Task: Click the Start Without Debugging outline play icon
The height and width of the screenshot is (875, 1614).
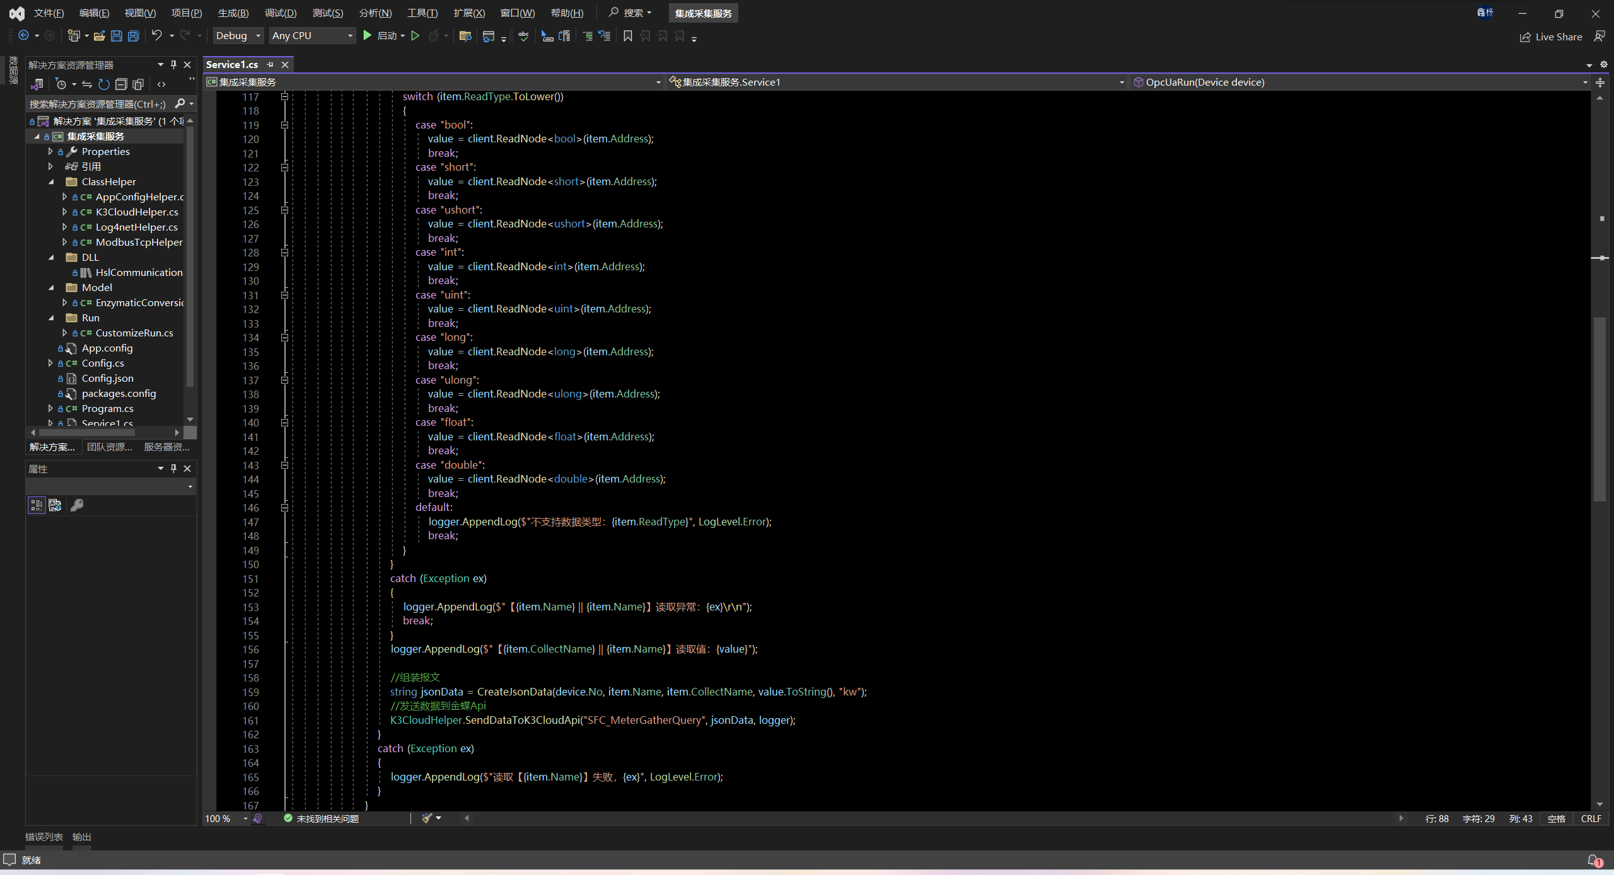Action: click(x=415, y=36)
